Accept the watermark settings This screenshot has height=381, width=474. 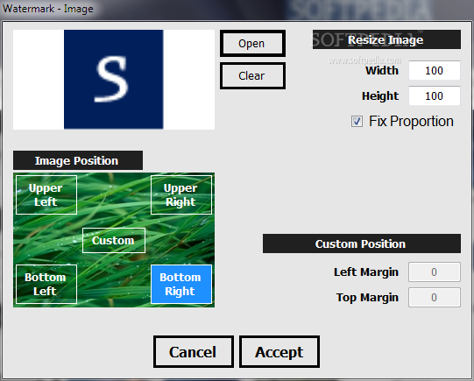point(279,352)
